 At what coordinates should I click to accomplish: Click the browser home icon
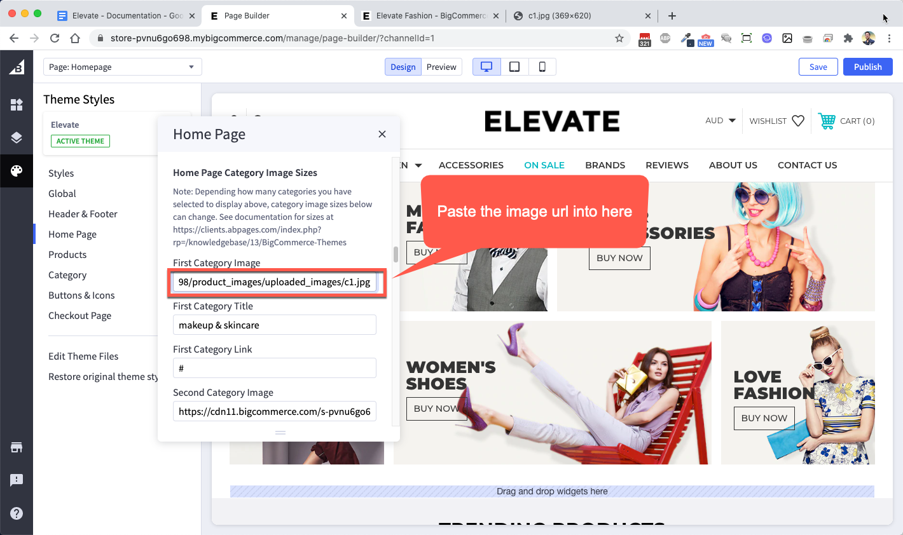75,38
